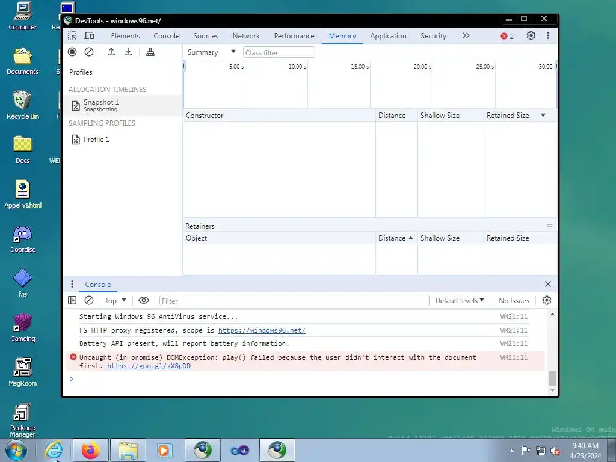Open the Application tab
The image size is (616, 462).
click(388, 35)
